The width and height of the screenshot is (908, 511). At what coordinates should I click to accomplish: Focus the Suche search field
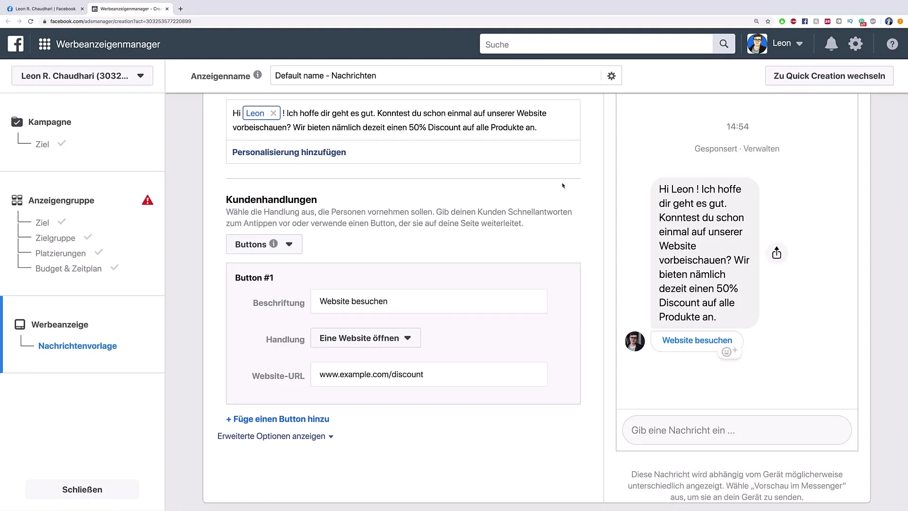[596, 44]
